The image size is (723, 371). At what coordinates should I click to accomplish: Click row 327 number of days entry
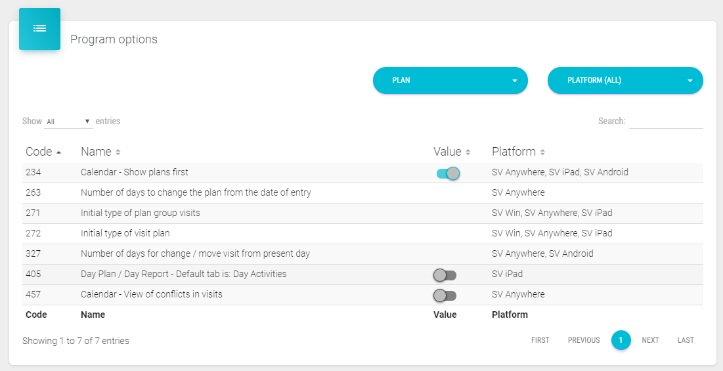195,254
